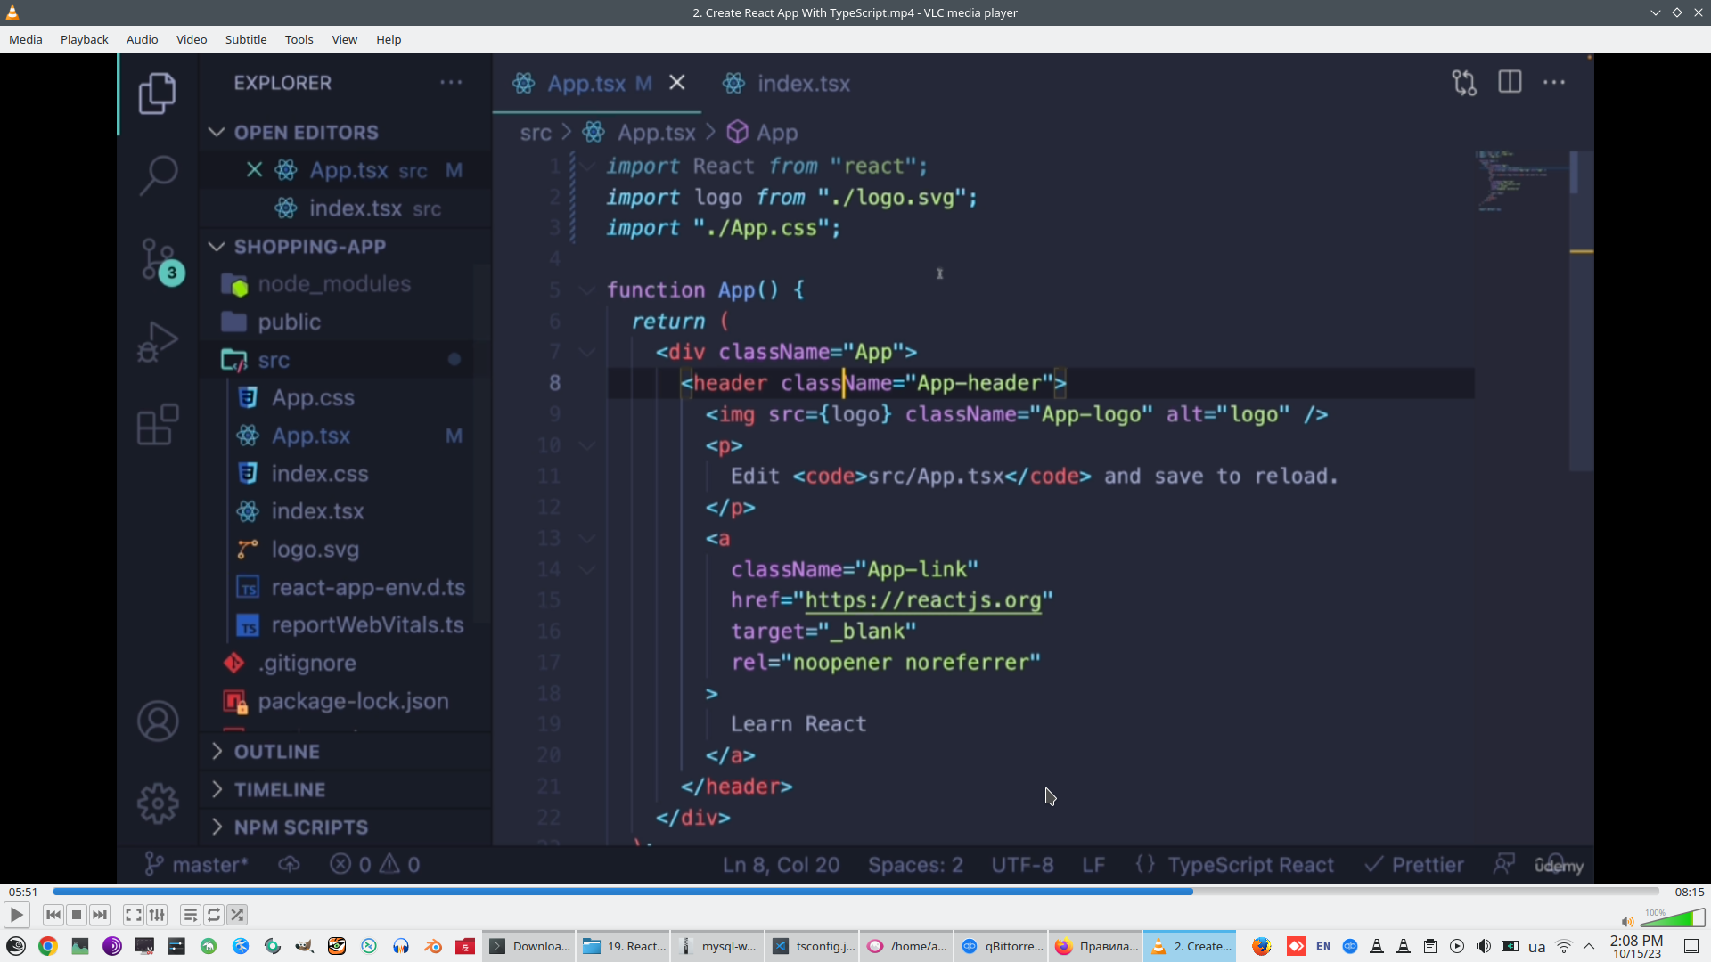Stop playback with the Stop button
This screenshot has height=962, width=1711.
pos(77,915)
